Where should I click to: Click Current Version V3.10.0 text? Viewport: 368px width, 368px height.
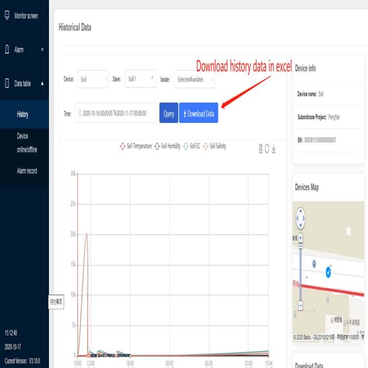click(x=22, y=361)
